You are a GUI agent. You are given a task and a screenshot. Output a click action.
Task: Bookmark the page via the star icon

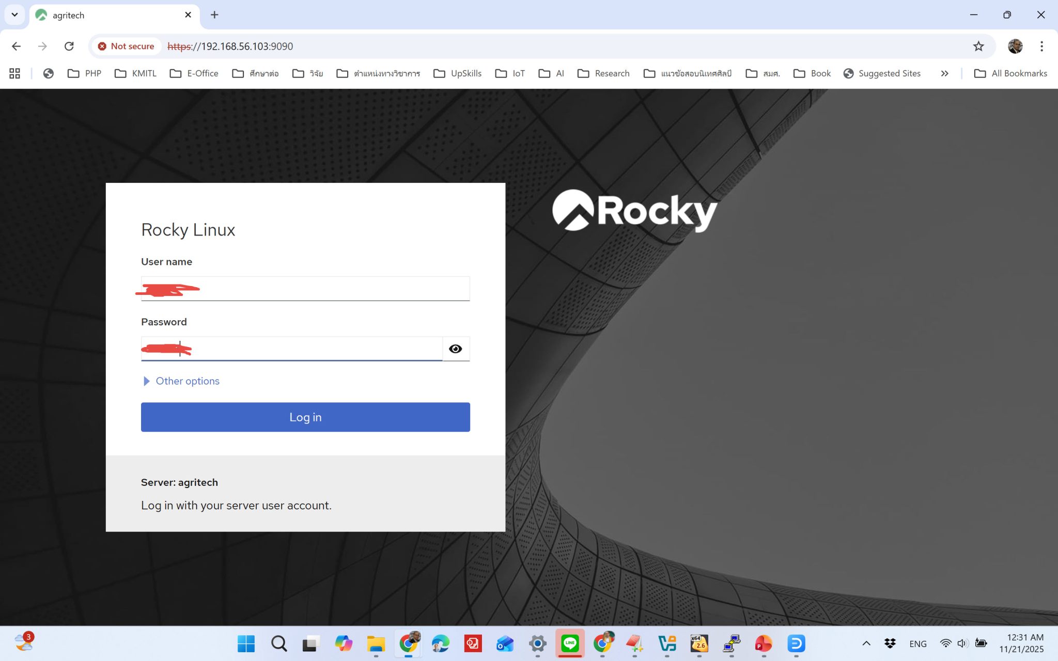point(978,46)
